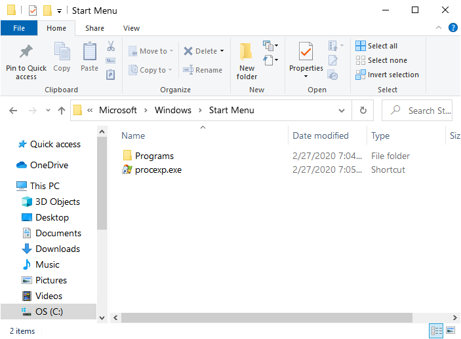Click the Open icon in Open group
Image resolution: width=461 pixels, height=339 pixels.
333,46
